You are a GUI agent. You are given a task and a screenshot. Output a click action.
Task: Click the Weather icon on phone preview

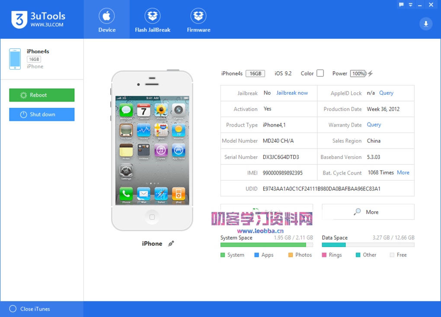click(178, 130)
